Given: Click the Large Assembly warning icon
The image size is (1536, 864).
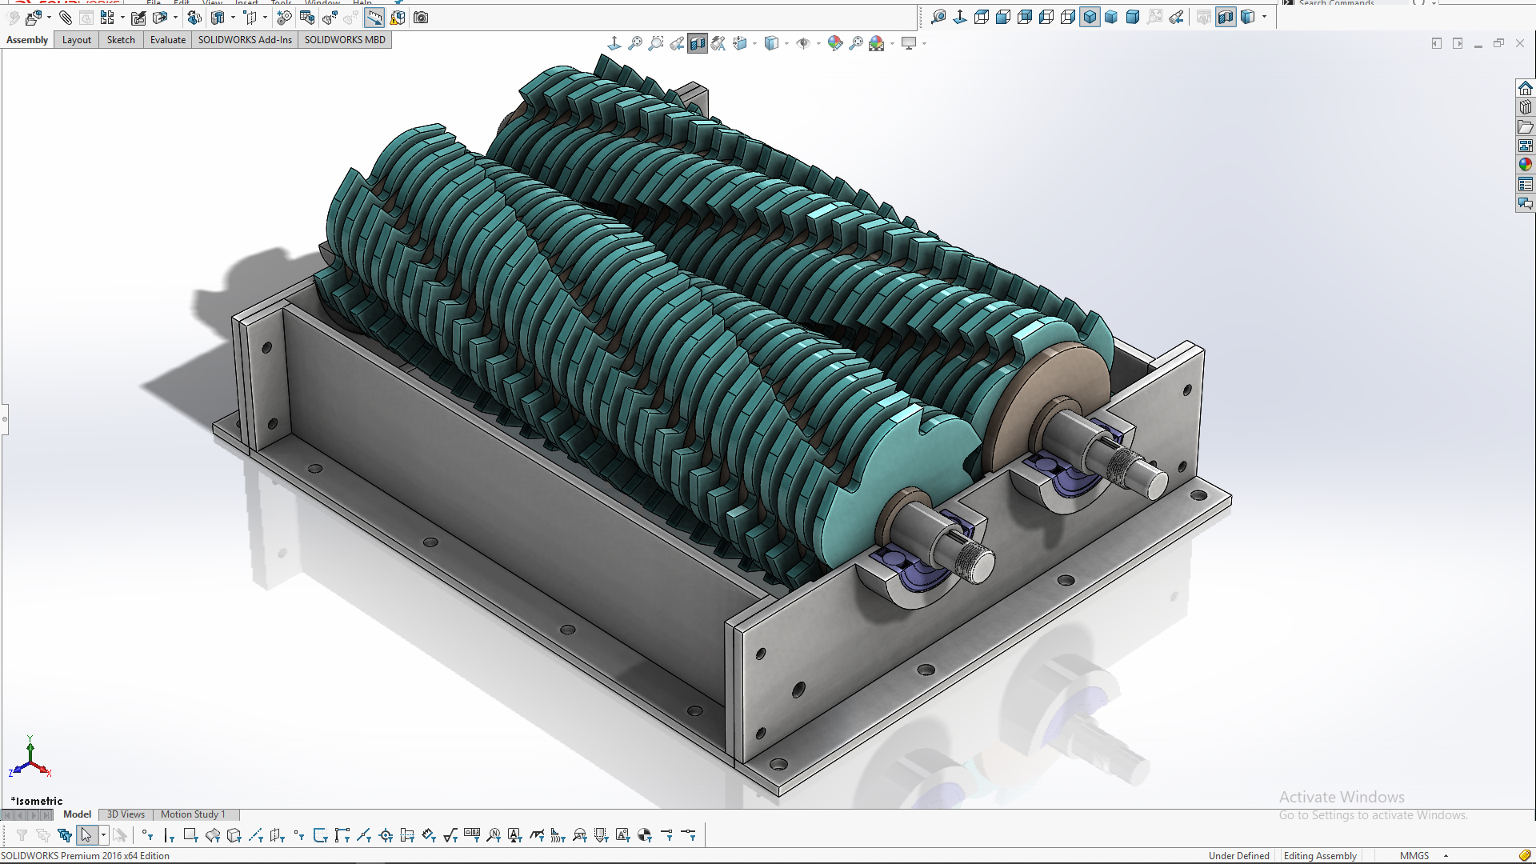Looking at the screenshot, I should [398, 18].
